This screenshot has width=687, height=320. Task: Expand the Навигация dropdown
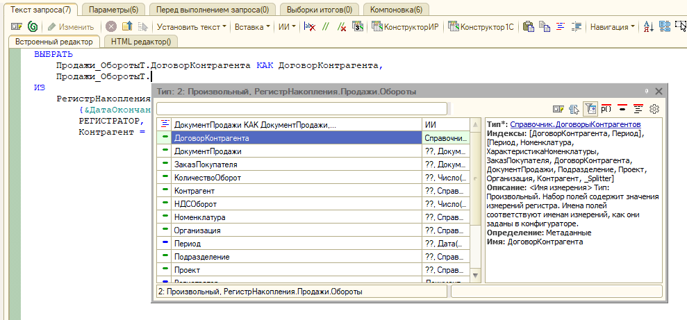pyautogui.click(x=612, y=27)
